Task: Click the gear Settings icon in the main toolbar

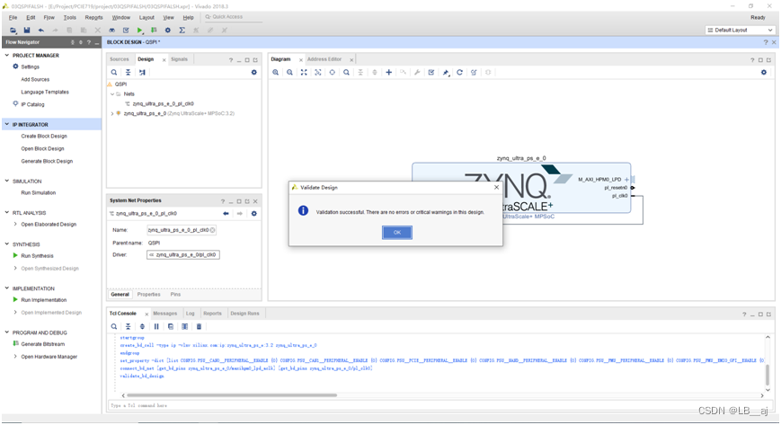Action: (168, 31)
